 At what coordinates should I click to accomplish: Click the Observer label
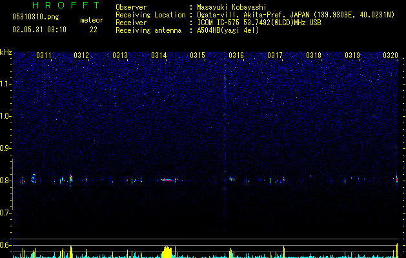pos(131,7)
